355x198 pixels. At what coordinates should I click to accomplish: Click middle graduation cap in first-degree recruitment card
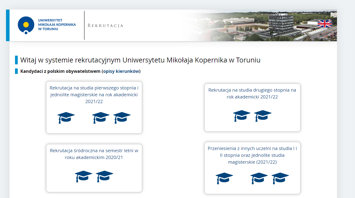coord(101,118)
